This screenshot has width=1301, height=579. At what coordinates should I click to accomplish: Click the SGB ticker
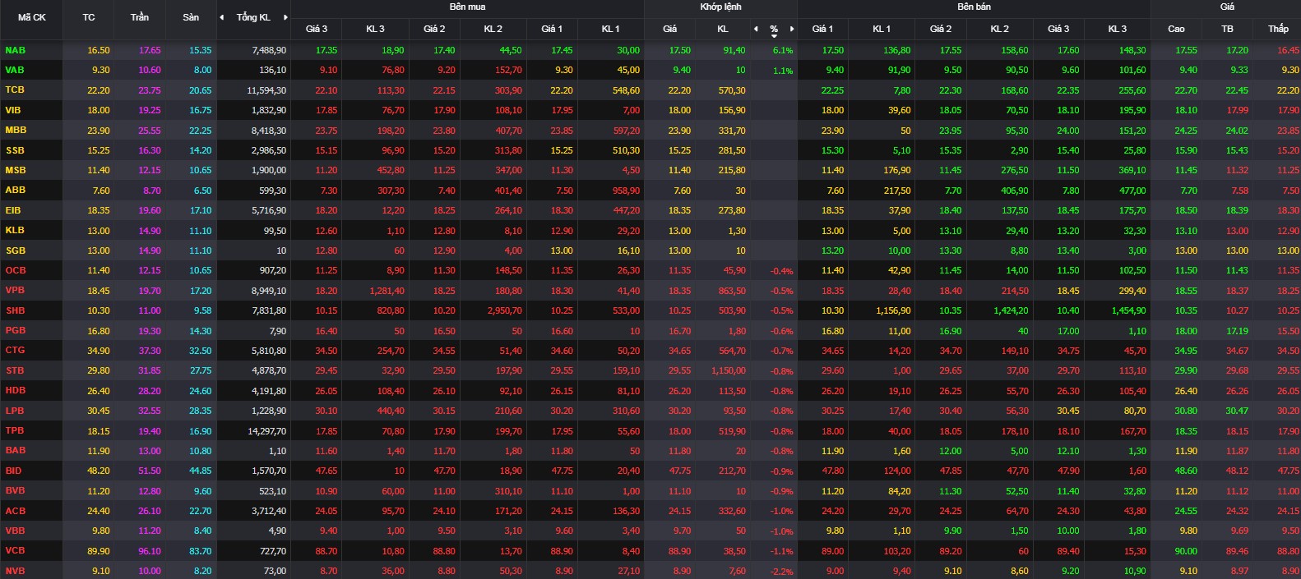[x=16, y=250]
